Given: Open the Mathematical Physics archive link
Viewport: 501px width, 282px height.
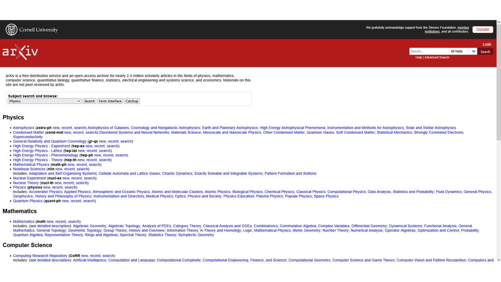Looking at the screenshot, I should point(31,165).
